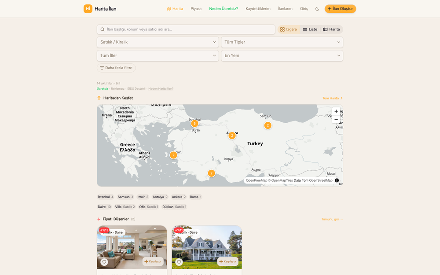Zoom out on the map
The image size is (440, 275).
pos(336,119)
